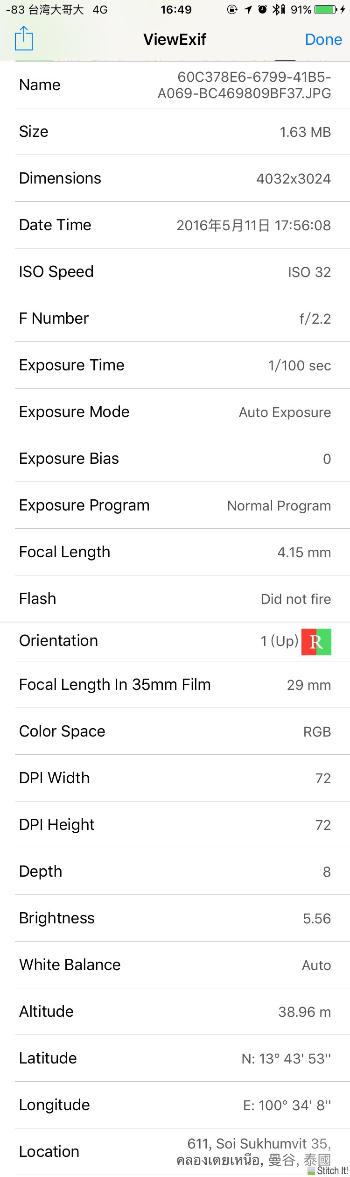
Task: Select the Latitude coordinates row
Action: tap(175, 1058)
